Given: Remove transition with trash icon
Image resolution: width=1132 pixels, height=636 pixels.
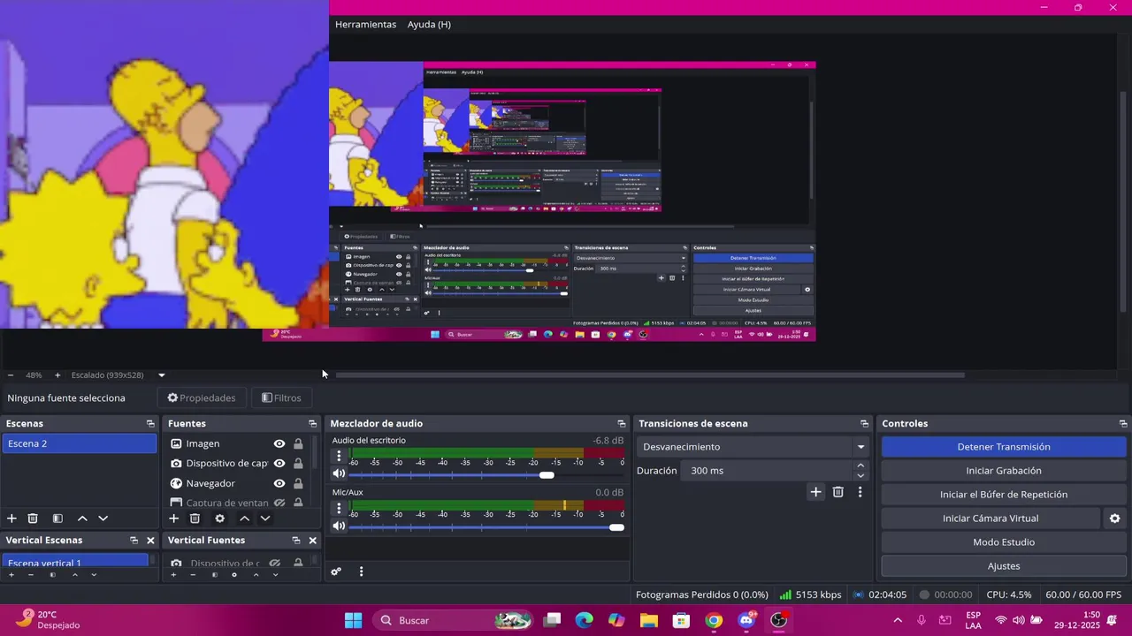Looking at the screenshot, I should (838, 492).
